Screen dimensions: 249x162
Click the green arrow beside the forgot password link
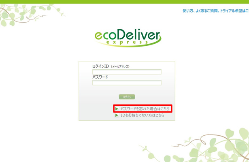click(117, 109)
